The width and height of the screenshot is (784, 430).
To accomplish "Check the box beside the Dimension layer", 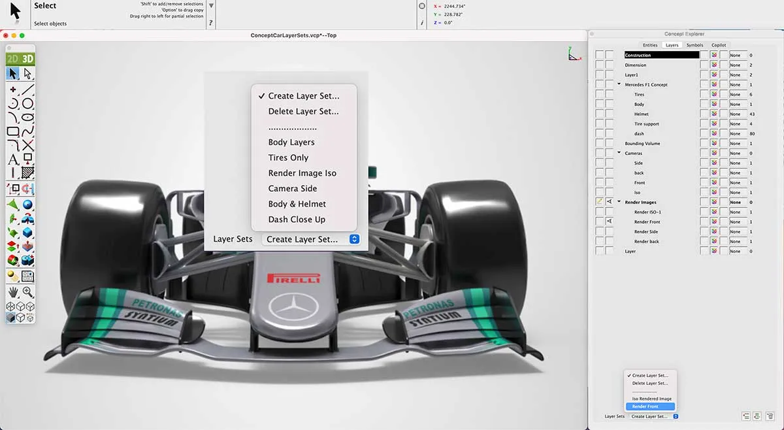I will point(598,65).
